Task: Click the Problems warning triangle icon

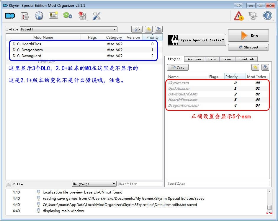Action: tap(239, 16)
